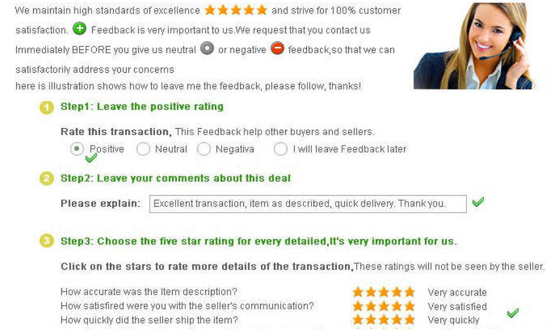Click the five orange stars in the header text

(236, 10)
